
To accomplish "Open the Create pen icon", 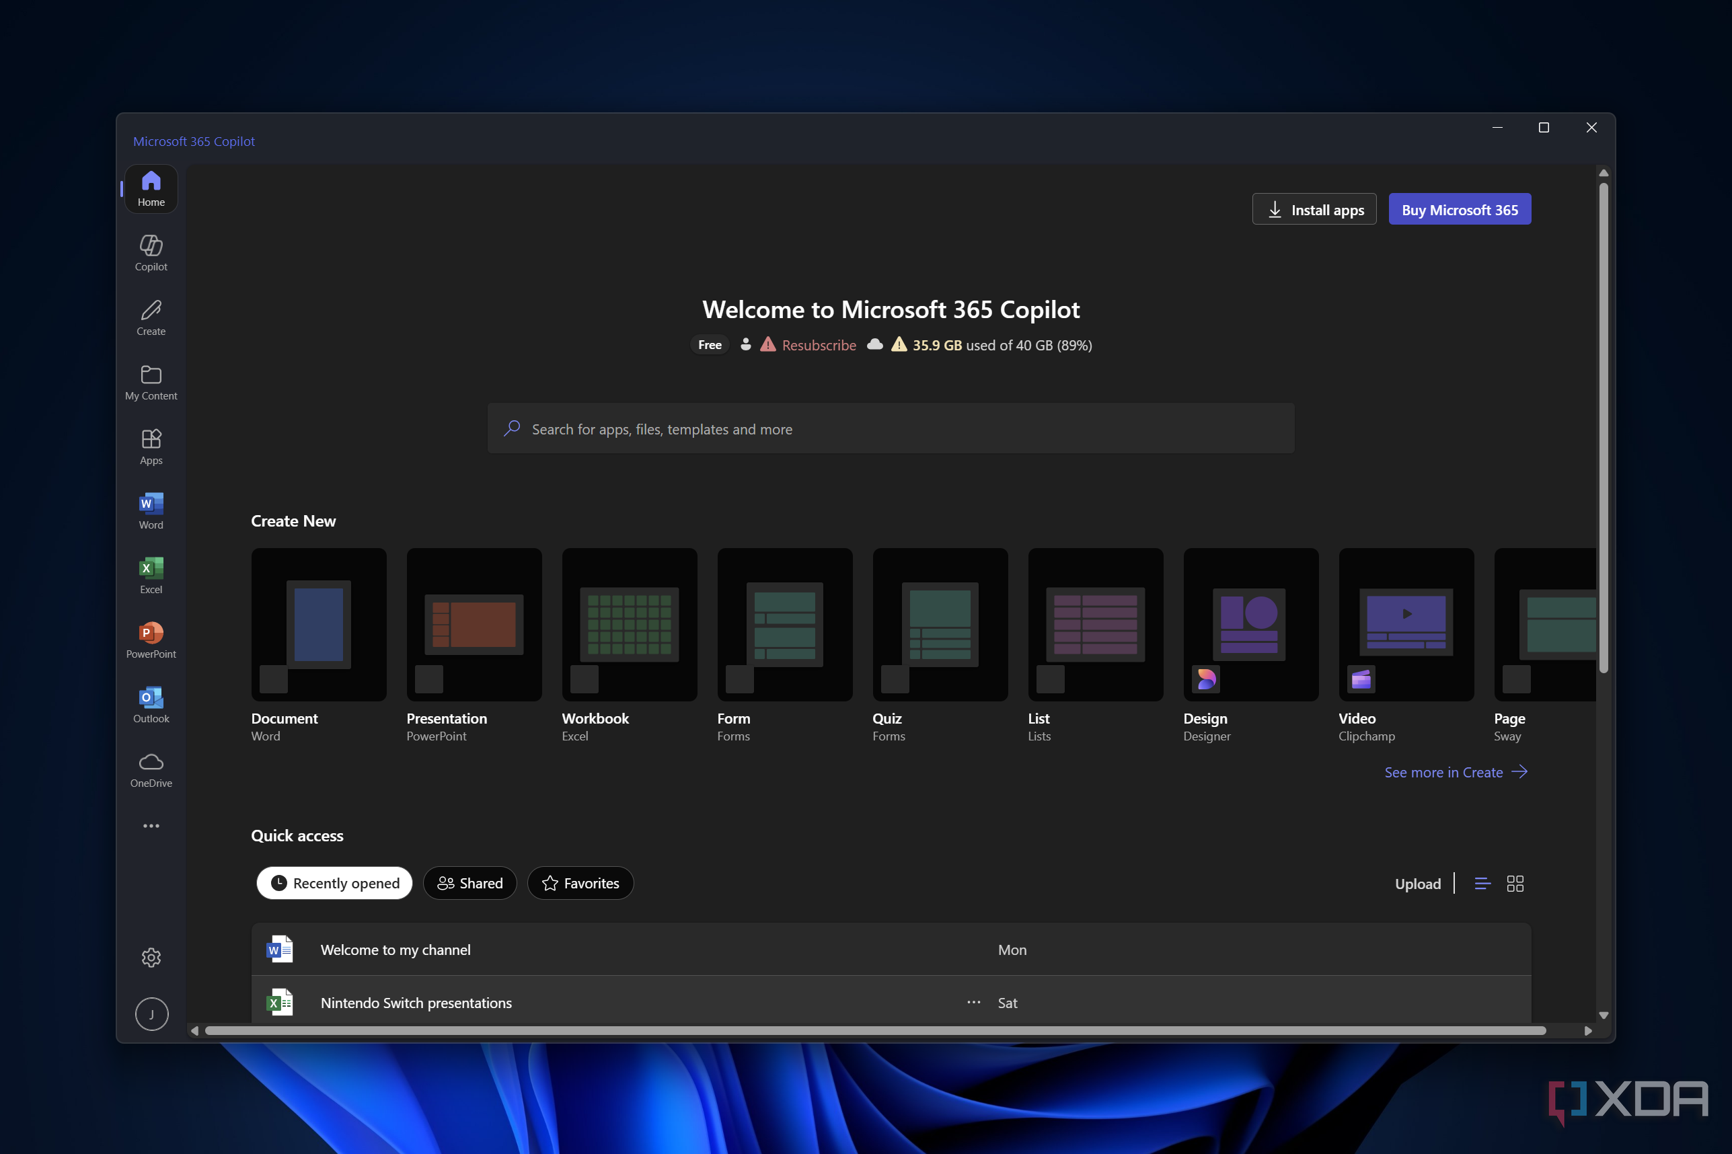I will 151,318.
